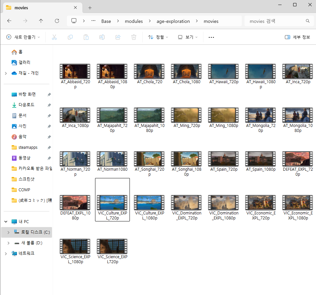Image resolution: width=316 pixels, height=295 pixels.
Task: Open the 새로 만들기 menu
Action: [23, 37]
